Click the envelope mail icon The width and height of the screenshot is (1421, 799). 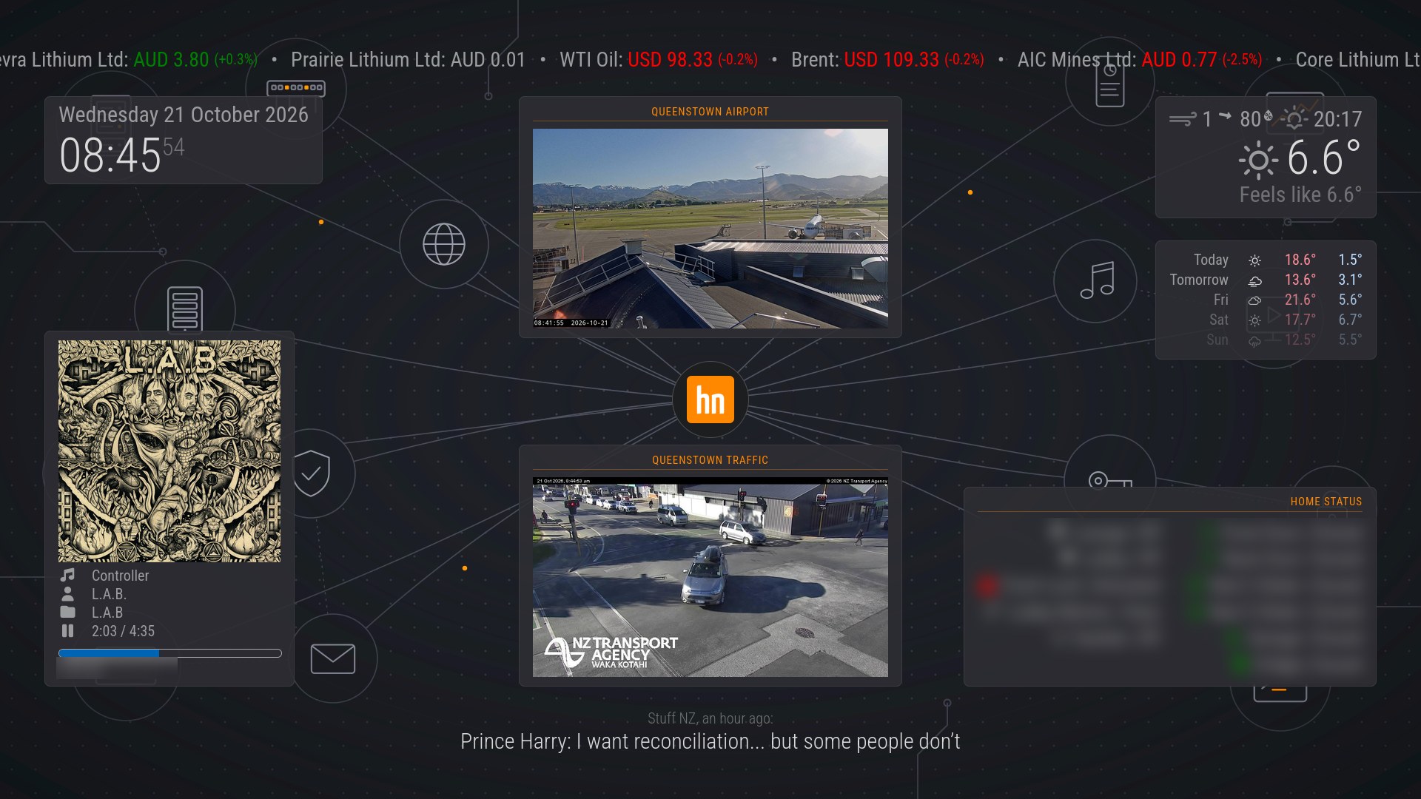tap(333, 658)
